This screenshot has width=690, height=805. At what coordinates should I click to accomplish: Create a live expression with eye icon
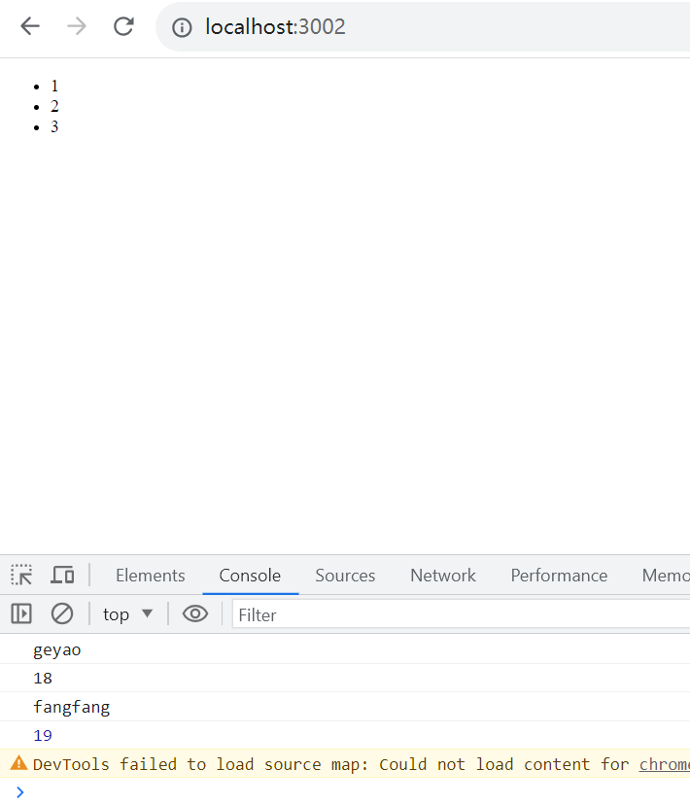(x=195, y=613)
